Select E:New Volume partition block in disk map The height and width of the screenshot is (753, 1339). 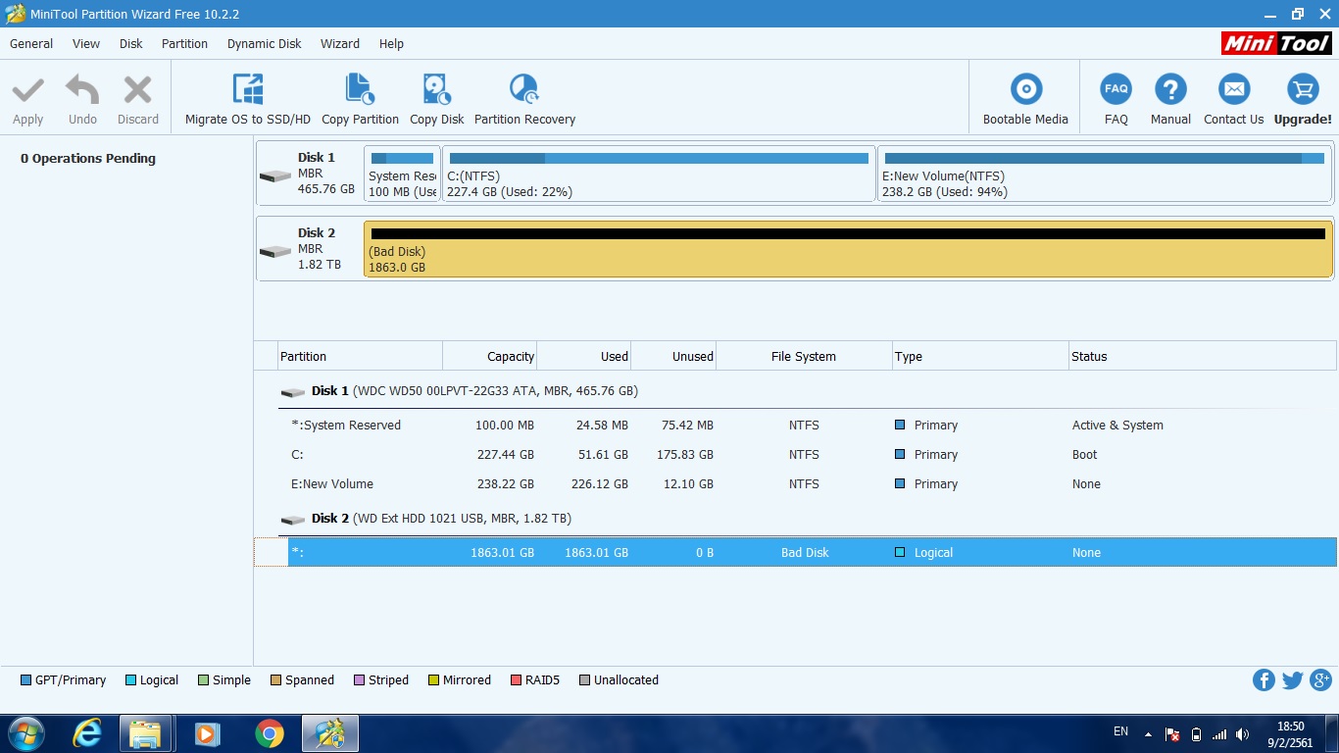pos(1105,174)
